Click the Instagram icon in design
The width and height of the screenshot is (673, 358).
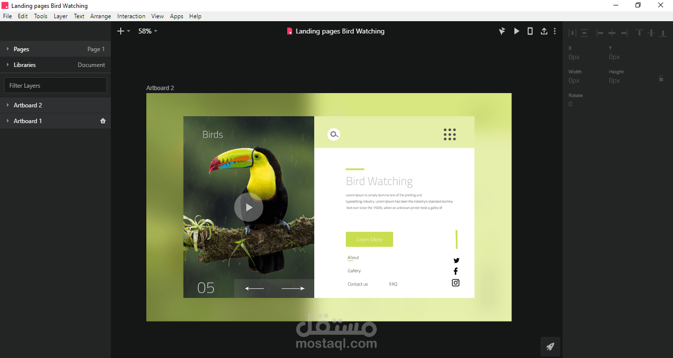456,283
